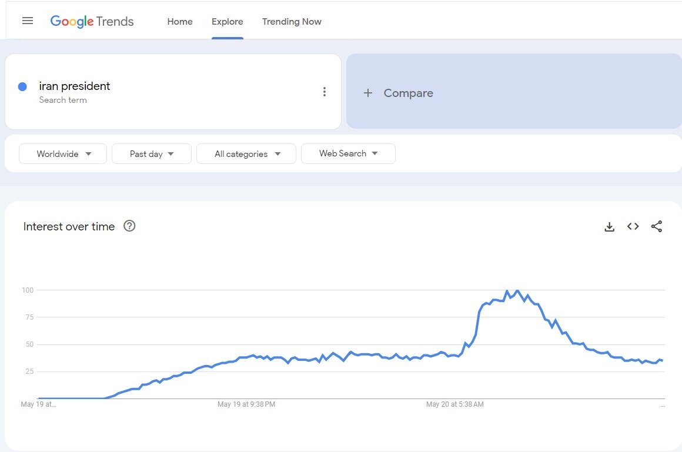The width and height of the screenshot is (682, 452).
Task: Select the Explore tab
Action: [228, 22]
